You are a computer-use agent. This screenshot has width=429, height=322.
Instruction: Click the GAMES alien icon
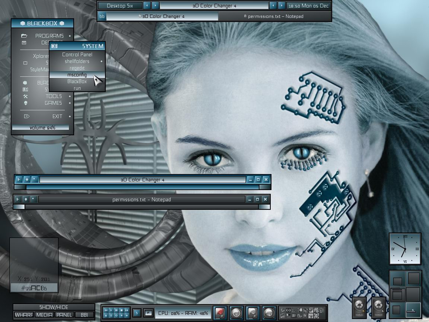25,103
